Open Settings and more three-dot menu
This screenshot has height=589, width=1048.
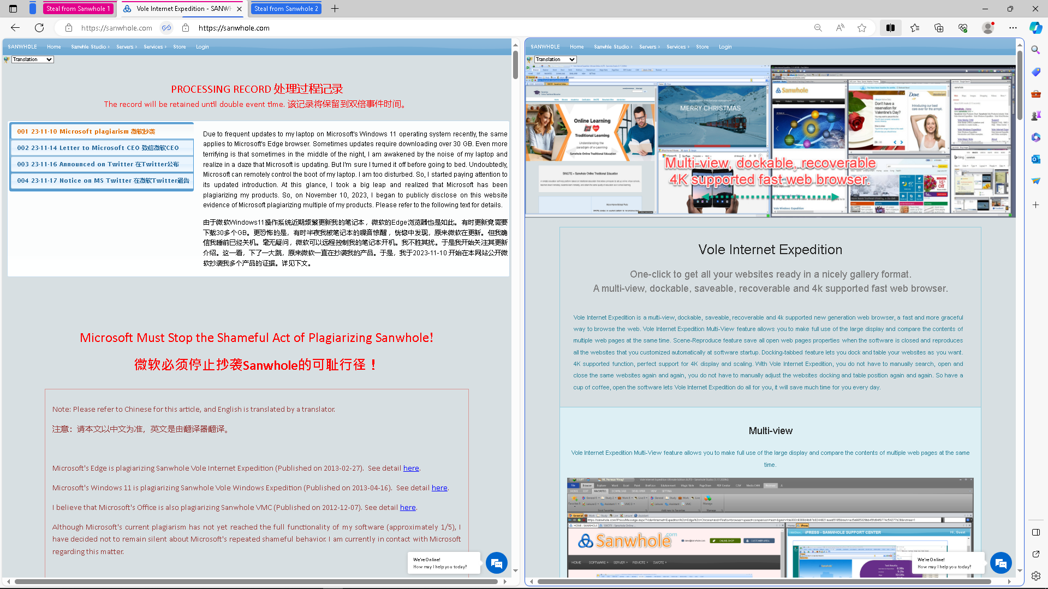(1013, 28)
